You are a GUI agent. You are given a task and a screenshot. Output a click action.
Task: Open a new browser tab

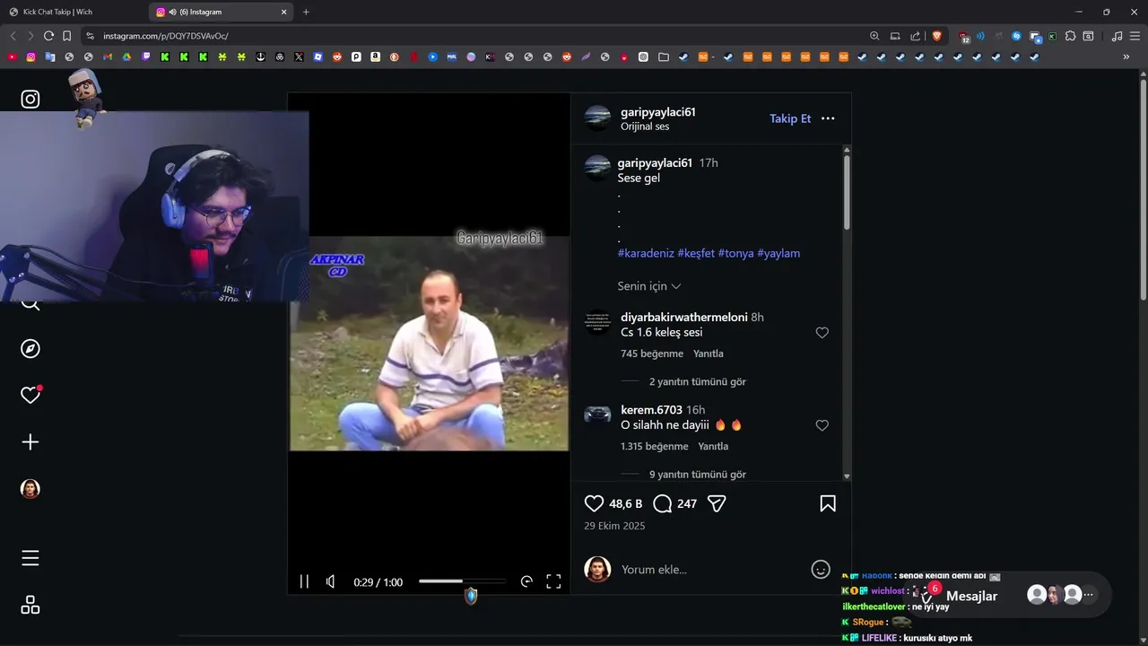click(306, 12)
